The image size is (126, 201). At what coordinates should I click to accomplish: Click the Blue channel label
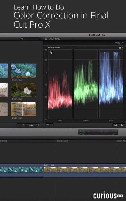pos(111,121)
